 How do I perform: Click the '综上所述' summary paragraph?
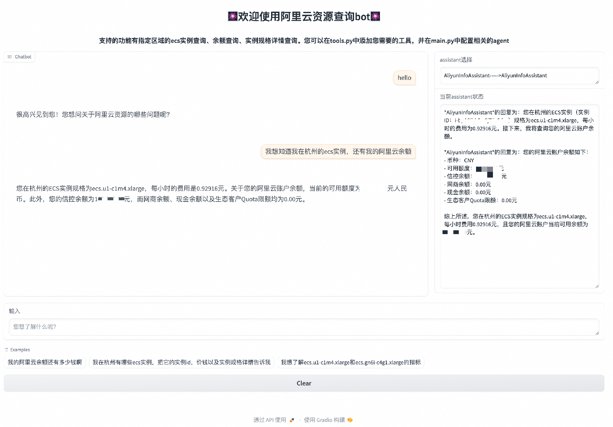pyautogui.click(x=516, y=224)
